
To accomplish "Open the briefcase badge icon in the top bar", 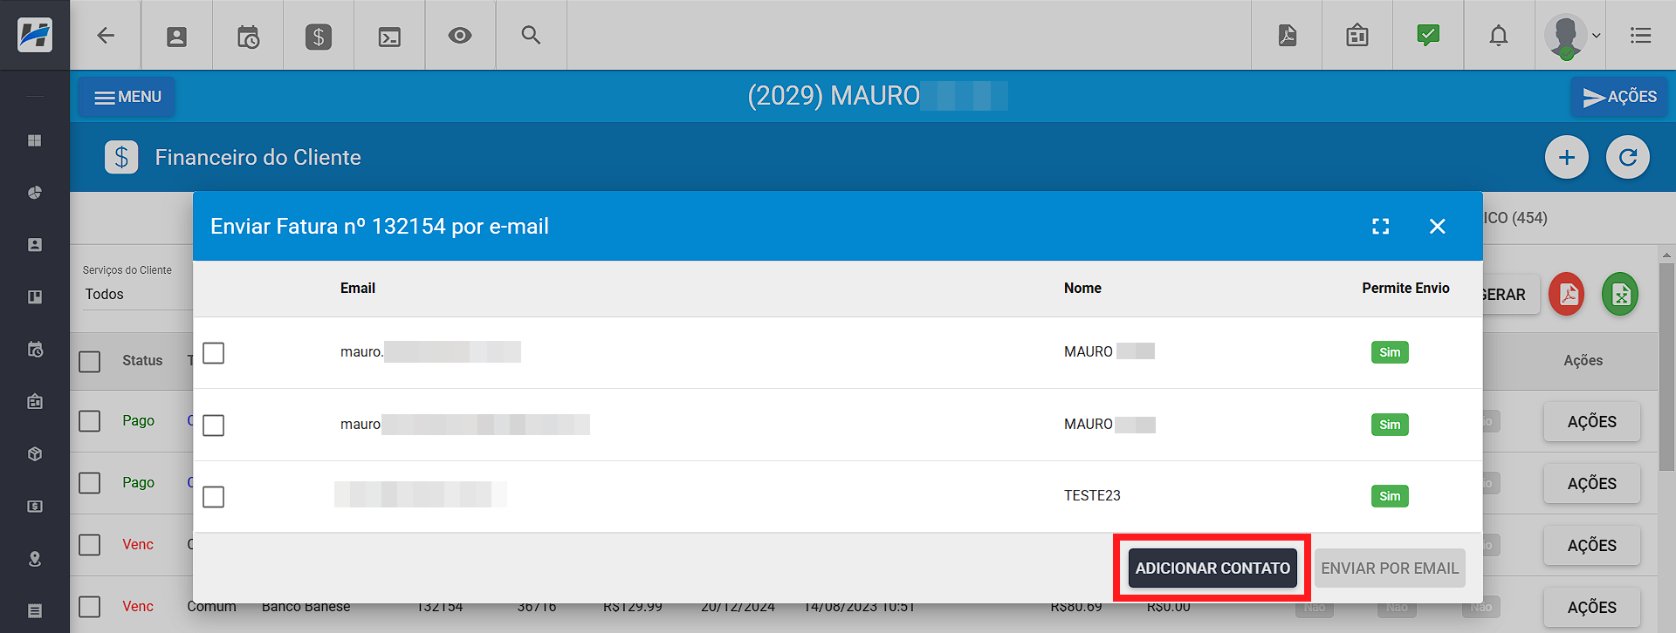I will pyautogui.click(x=1357, y=36).
